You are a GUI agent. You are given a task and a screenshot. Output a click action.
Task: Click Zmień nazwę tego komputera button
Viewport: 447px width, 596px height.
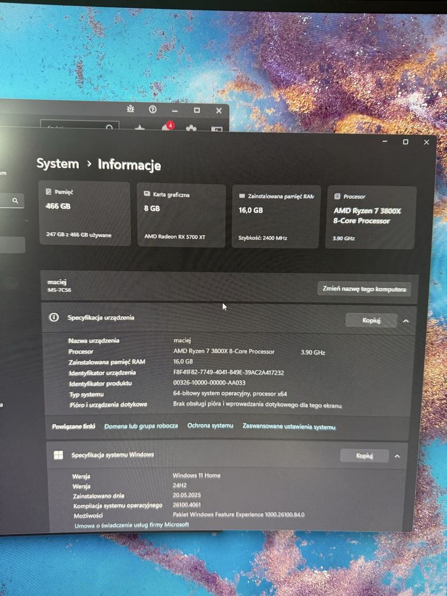[x=364, y=289]
